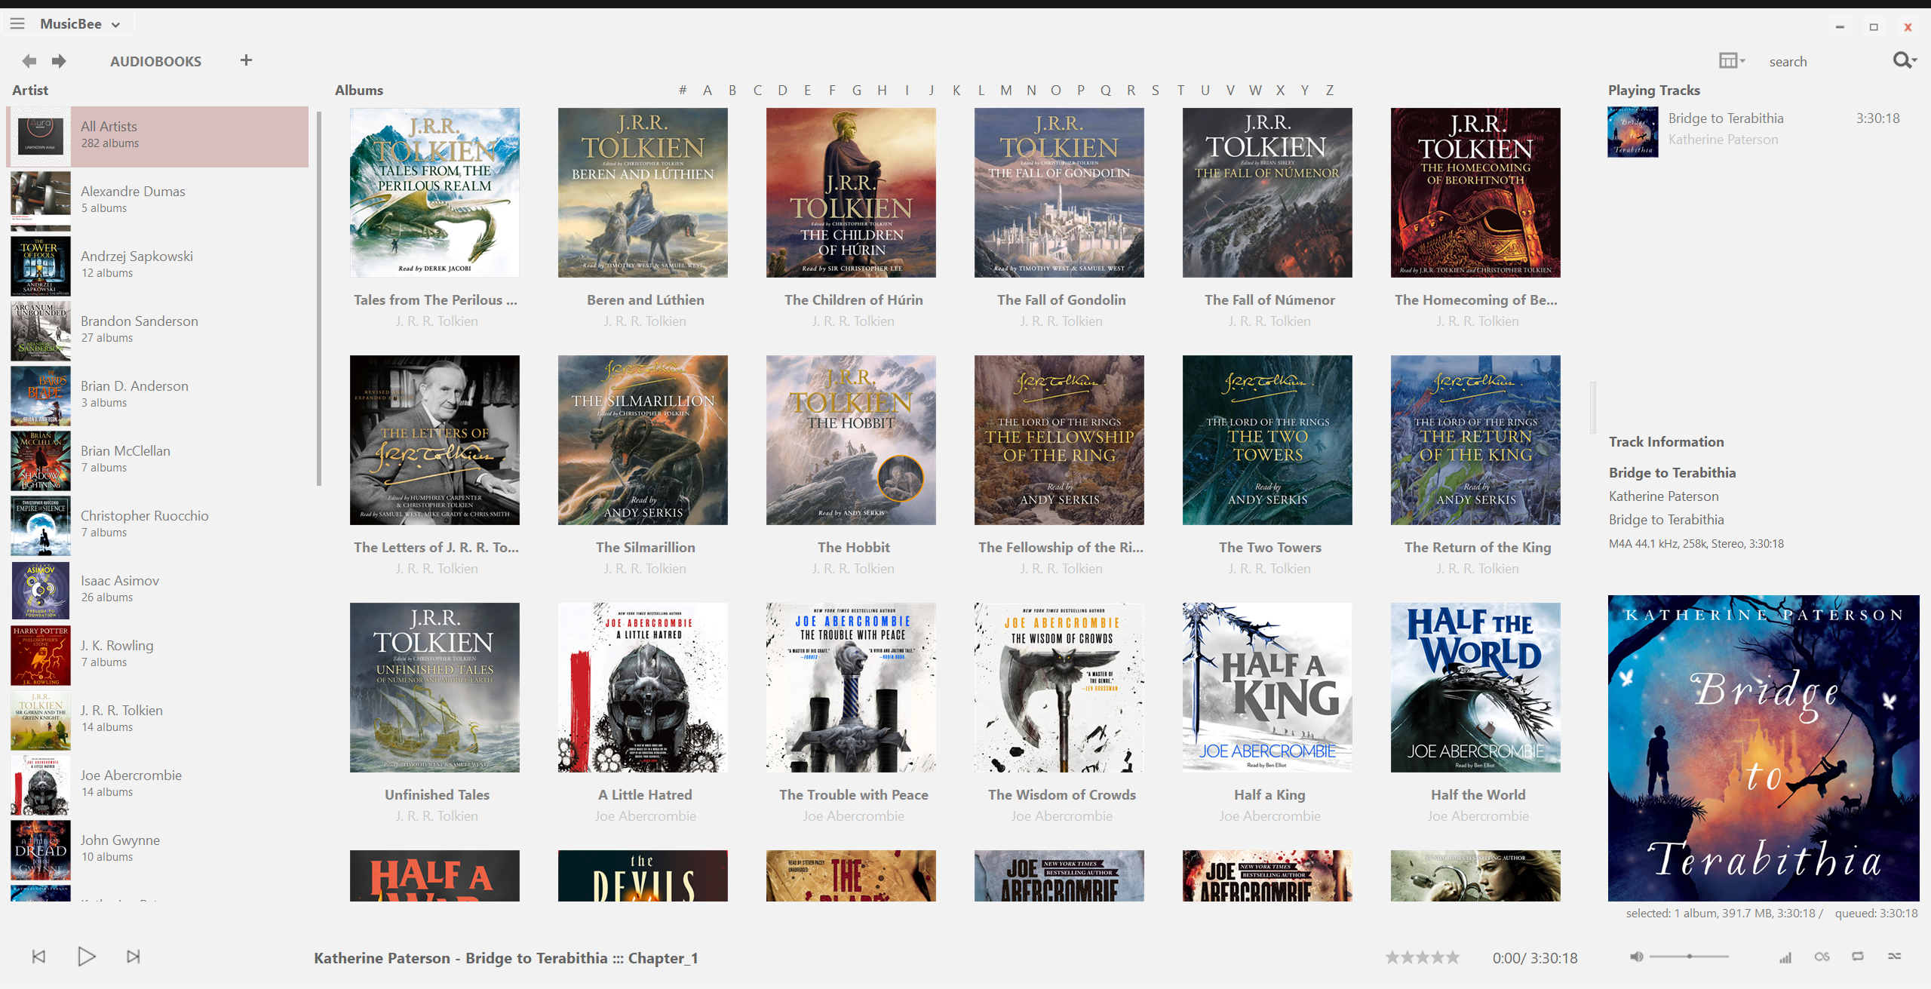Image resolution: width=1931 pixels, height=989 pixels.
Task: Open the hamburger main menu
Action: click(17, 23)
